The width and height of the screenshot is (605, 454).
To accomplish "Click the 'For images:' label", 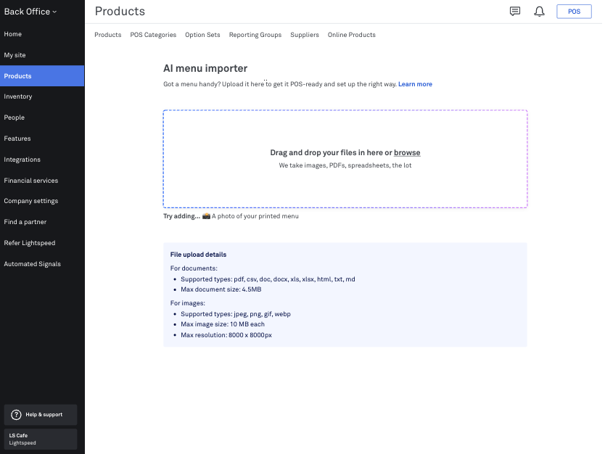I will click(x=187, y=303).
